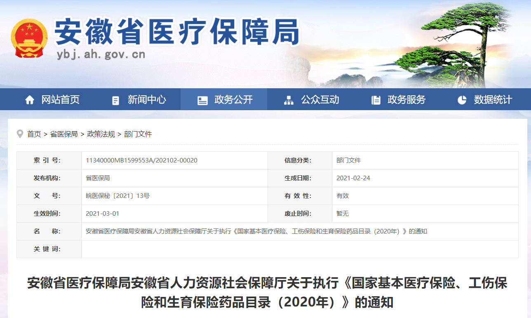Click the 部门文件 breadcrumb link
Image resolution: width=531 pixels, height=318 pixels.
point(138,134)
